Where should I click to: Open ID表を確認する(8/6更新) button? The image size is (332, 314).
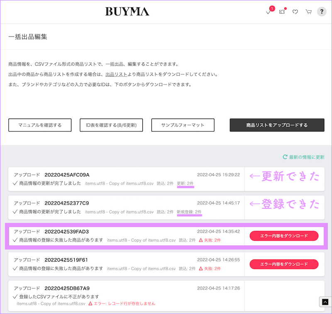pos(111,125)
